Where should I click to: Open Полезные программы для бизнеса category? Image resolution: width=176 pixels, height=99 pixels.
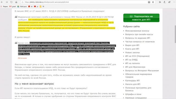coord(138,89)
